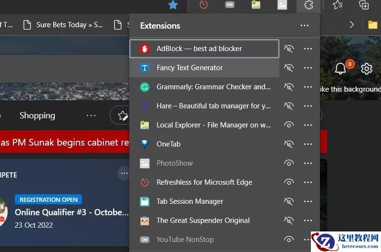
Task: Select the PhotoShow extension entry
Action: click(205, 163)
